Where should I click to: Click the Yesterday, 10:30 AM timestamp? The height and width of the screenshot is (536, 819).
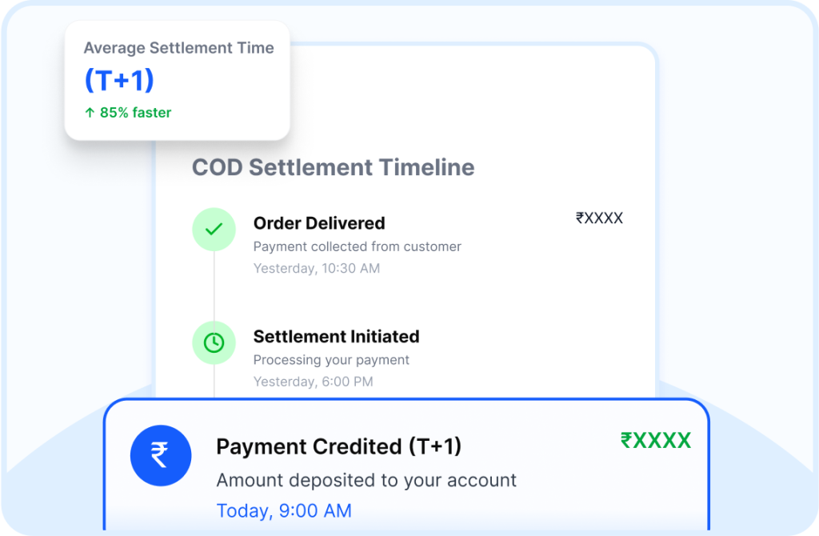pos(317,268)
